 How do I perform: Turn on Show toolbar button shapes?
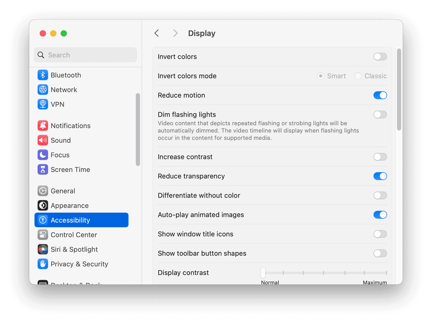coord(380,253)
